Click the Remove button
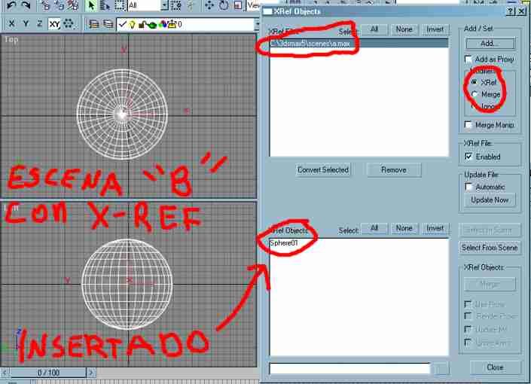 pyautogui.click(x=393, y=169)
